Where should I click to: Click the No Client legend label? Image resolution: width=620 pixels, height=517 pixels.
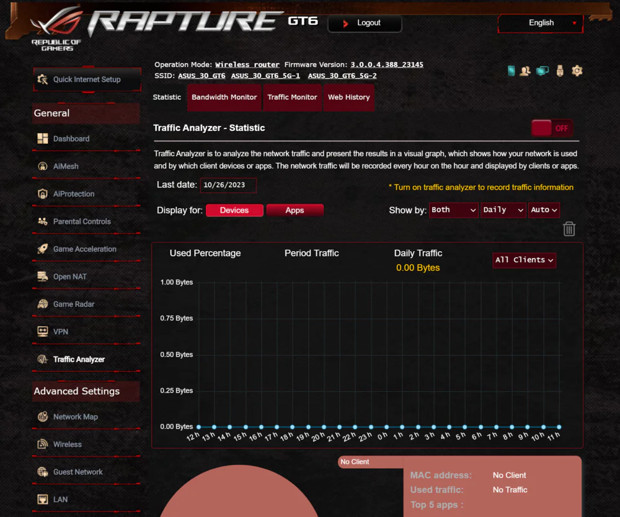pos(355,462)
